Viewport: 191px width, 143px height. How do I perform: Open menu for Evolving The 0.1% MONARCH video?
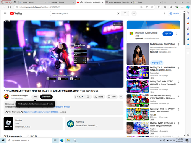coord(178,68)
